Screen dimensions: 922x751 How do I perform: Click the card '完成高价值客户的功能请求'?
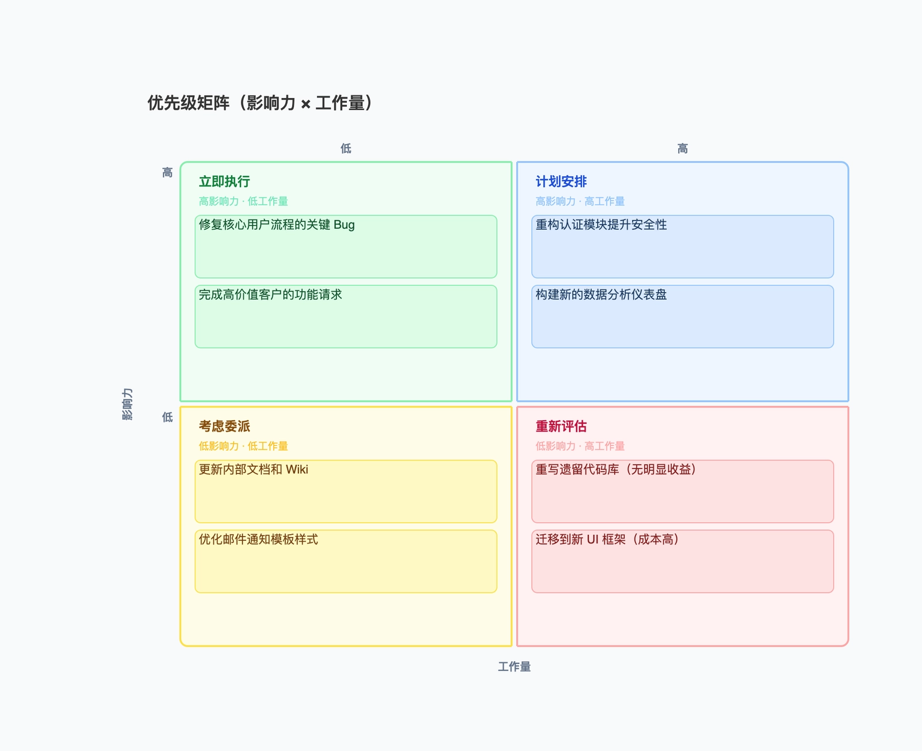346,316
